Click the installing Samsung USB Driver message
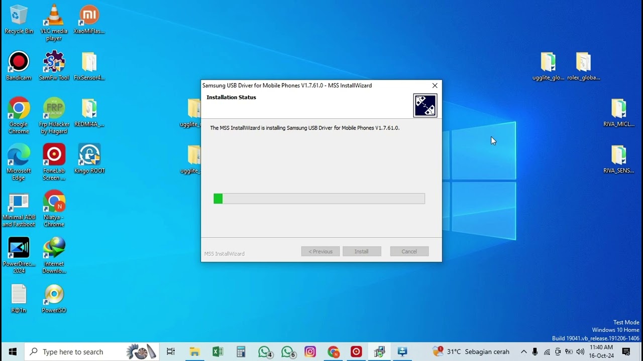 pyautogui.click(x=304, y=128)
